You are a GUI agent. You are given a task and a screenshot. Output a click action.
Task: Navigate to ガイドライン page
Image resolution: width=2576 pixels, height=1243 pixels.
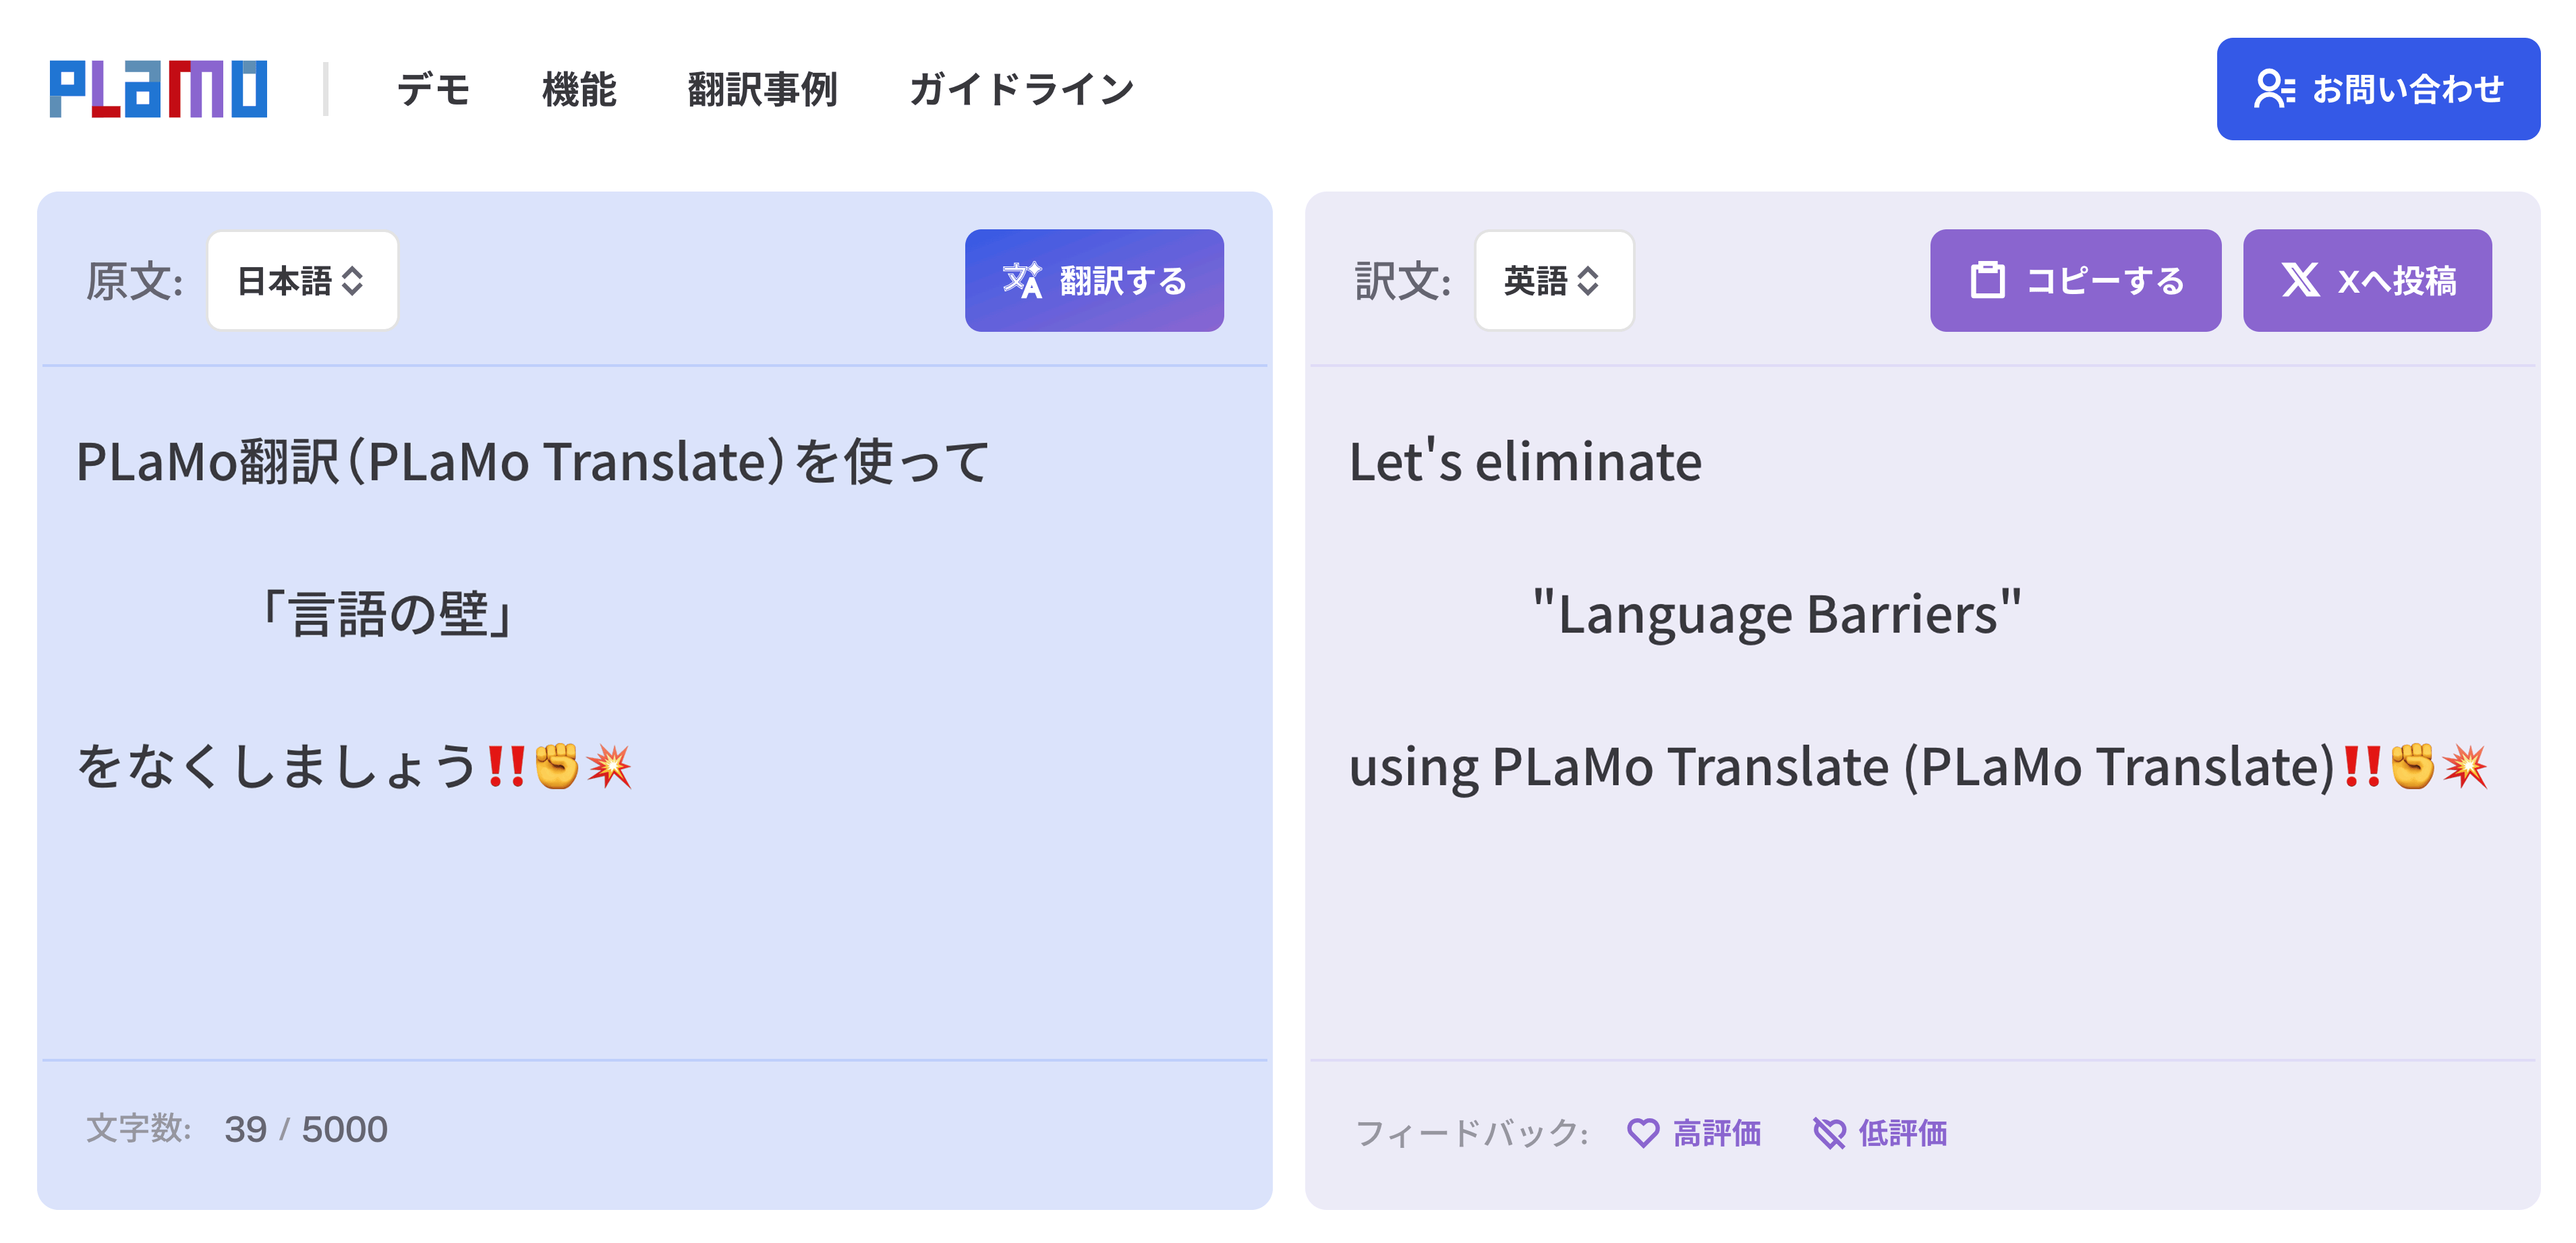[x=1021, y=90]
